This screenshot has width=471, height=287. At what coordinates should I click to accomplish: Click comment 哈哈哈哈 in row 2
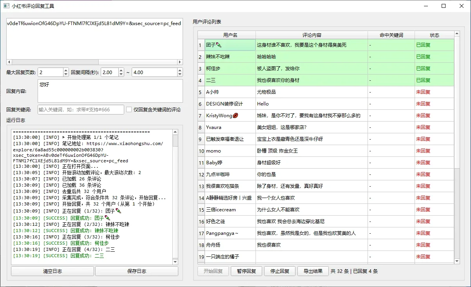pyautogui.click(x=312, y=57)
